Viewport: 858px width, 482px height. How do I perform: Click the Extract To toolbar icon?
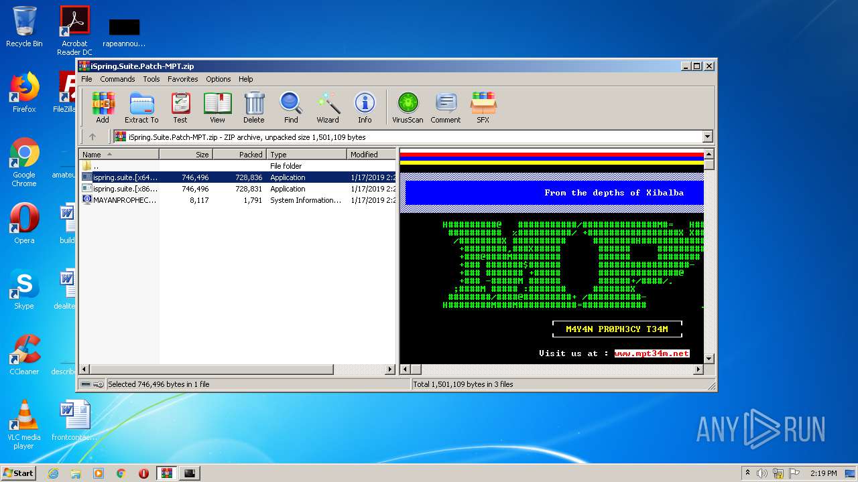point(141,108)
